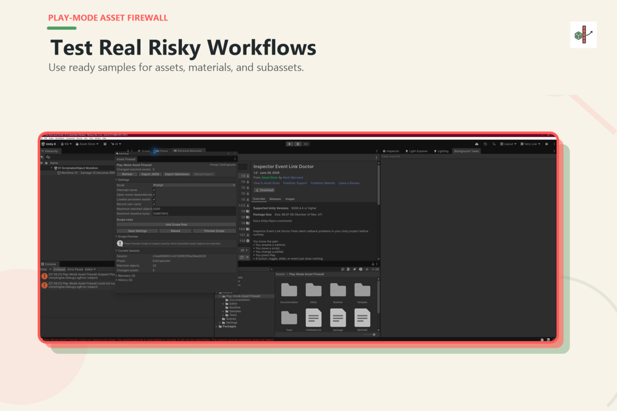The height and width of the screenshot is (411, 617).
Task: Click the README file thumbnail
Action: (x=362, y=318)
